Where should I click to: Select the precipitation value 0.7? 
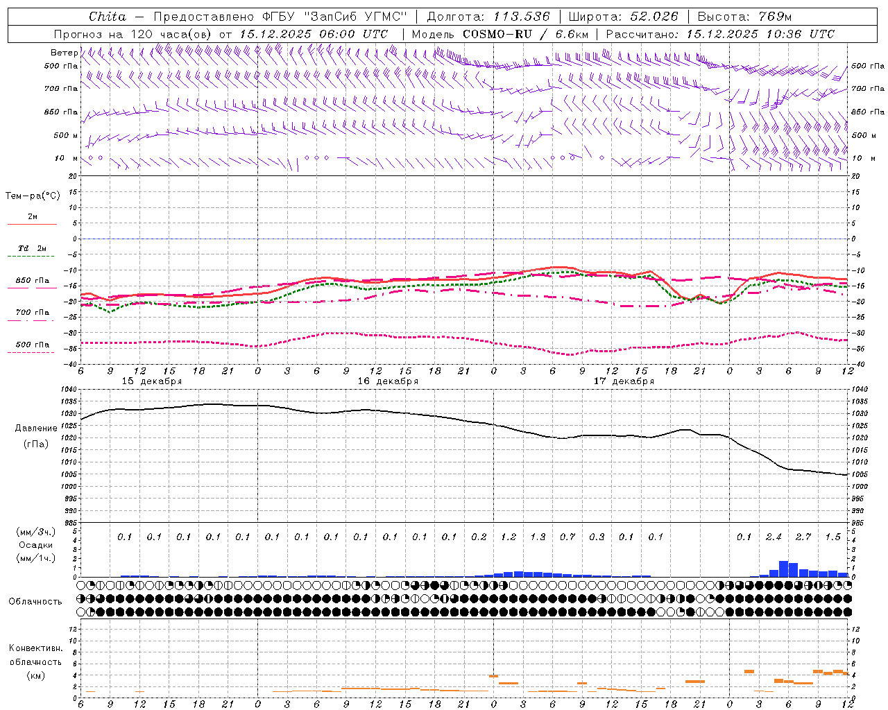(x=567, y=537)
